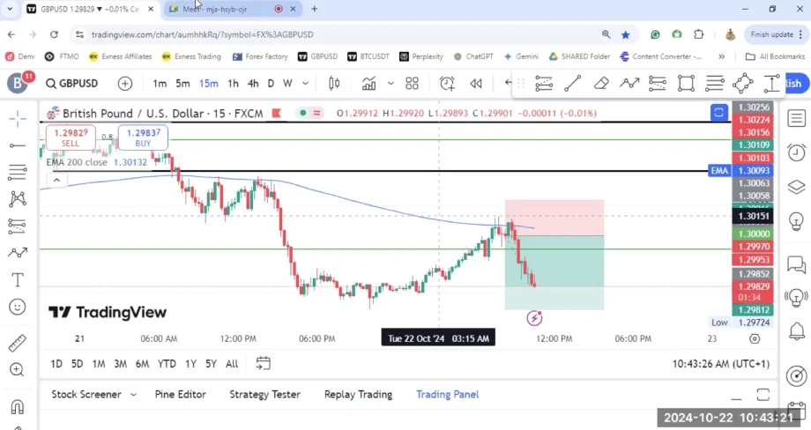
Task: Select the 5m timeframe
Action: [x=182, y=83]
